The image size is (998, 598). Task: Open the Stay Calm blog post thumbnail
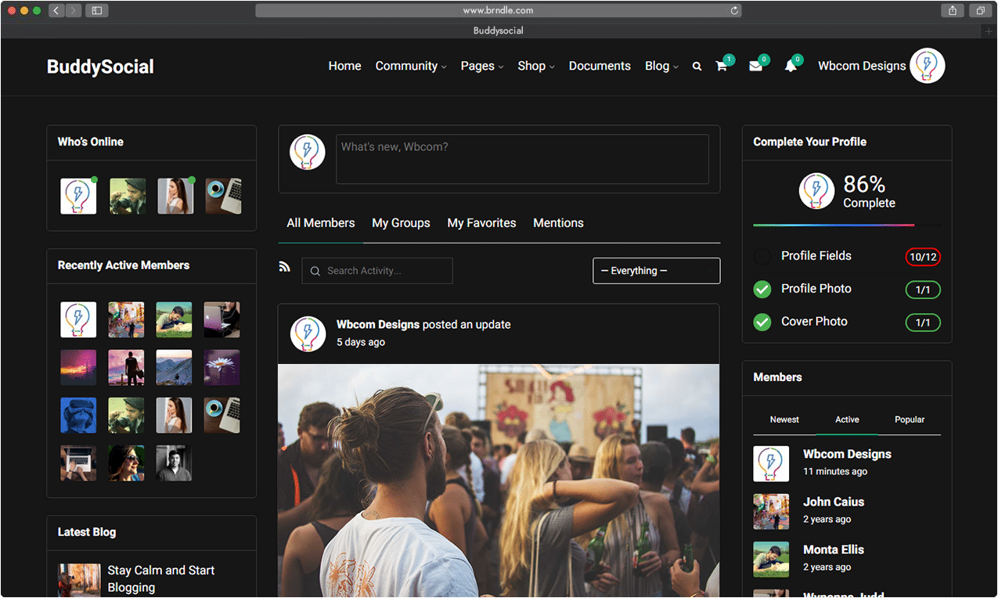pyautogui.click(x=79, y=581)
